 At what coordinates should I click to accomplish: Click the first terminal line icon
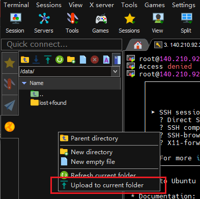coord(131,59)
